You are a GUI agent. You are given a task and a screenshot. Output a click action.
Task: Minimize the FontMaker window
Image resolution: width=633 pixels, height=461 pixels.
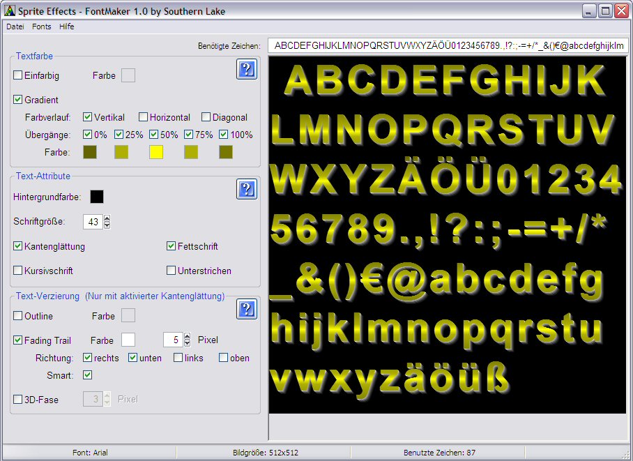click(589, 11)
